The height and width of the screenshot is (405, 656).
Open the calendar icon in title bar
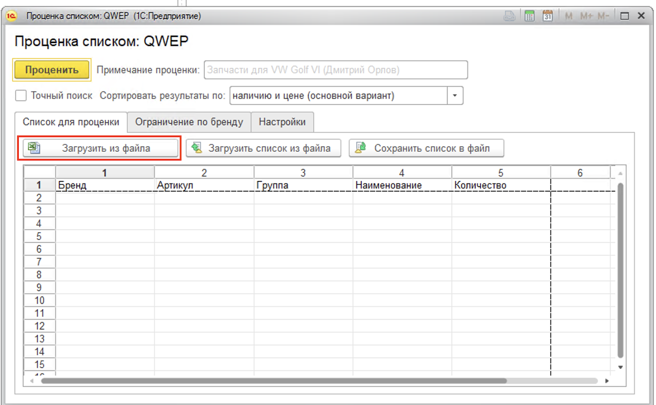point(547,16)
